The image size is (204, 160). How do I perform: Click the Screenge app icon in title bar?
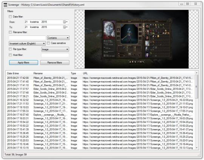[5, 5]
